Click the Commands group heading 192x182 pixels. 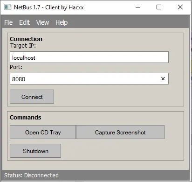(26, 118)
